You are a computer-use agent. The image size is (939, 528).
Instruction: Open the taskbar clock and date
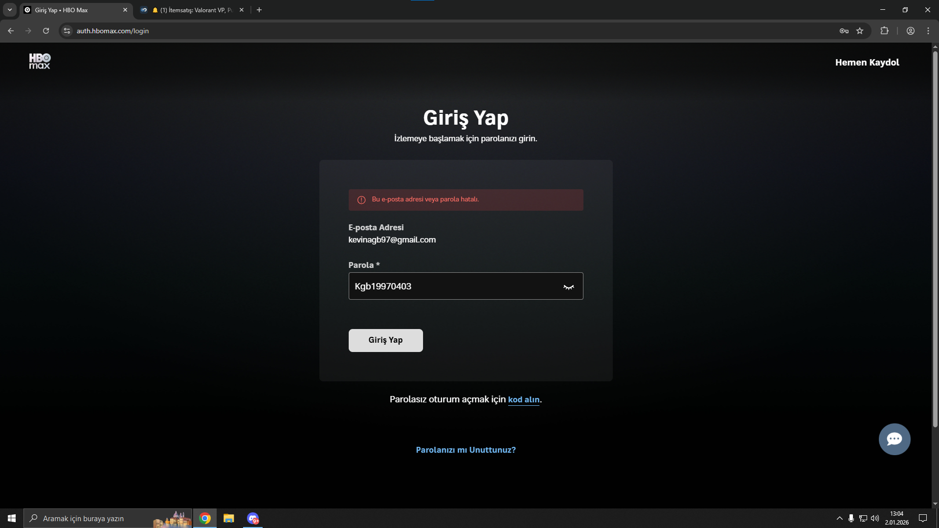pos(896,518)
